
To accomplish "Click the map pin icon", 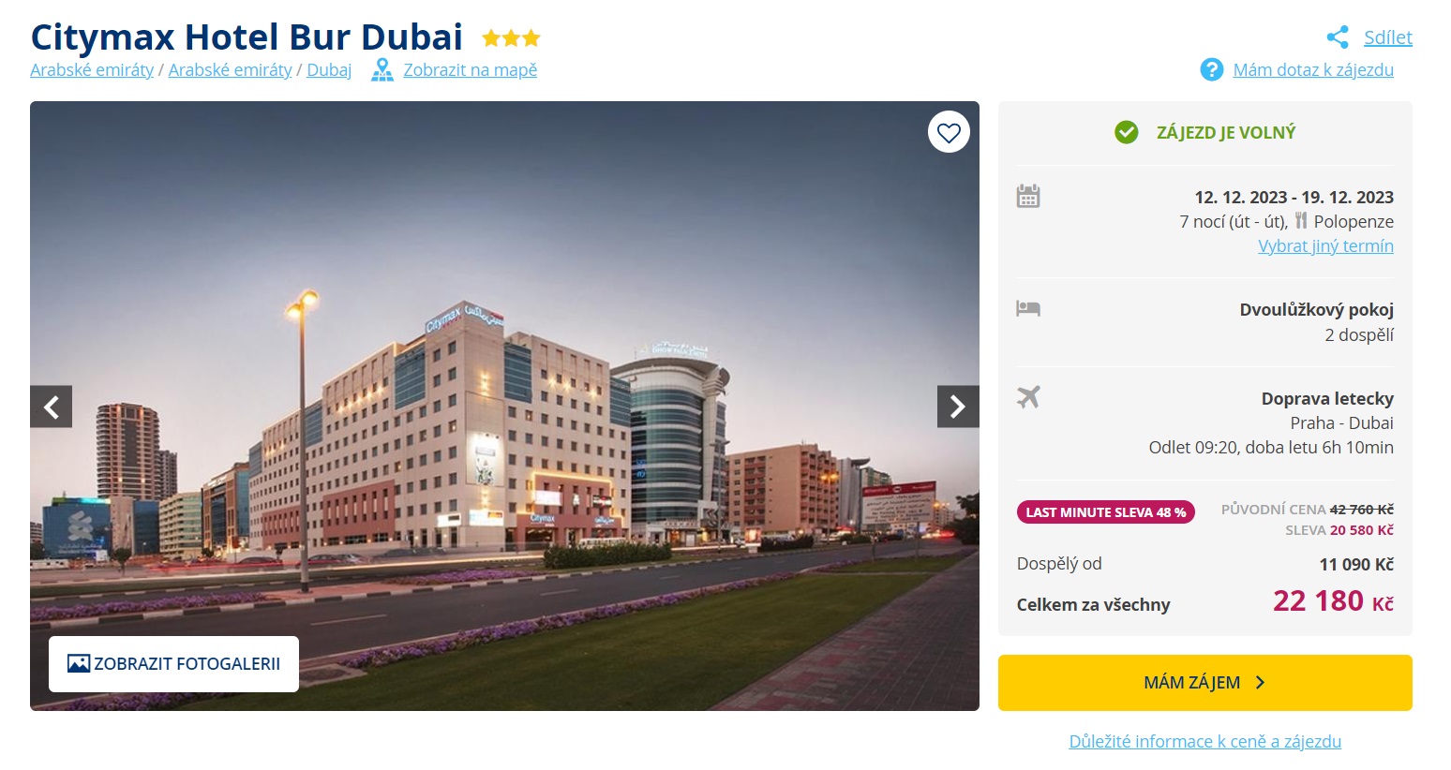I will [x=381, y=69].
